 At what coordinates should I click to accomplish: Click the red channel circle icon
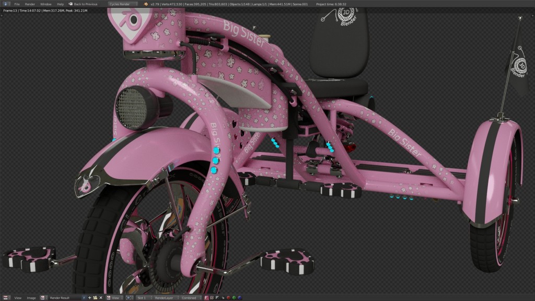[228, 297]
